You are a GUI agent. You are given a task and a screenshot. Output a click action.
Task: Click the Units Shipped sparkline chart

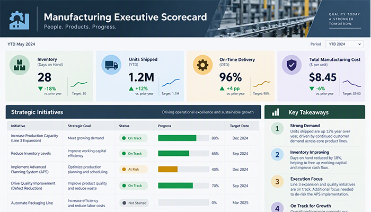(171, 83)
